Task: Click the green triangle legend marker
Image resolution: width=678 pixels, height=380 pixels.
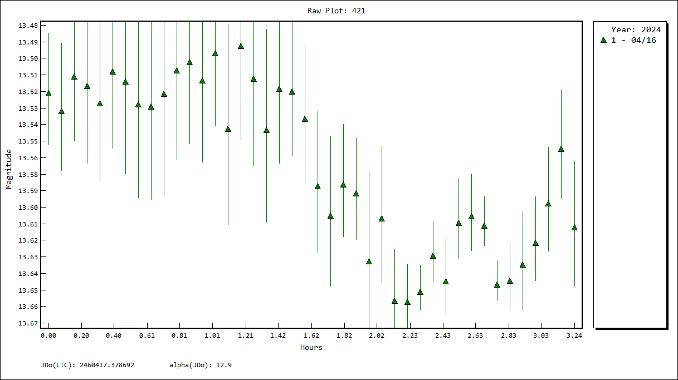Action: coord(603,40)
